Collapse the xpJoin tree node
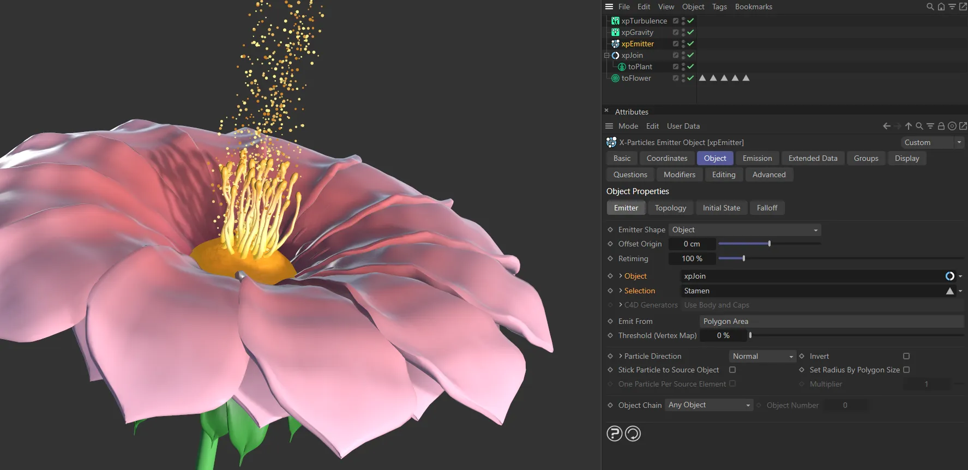 606,55
